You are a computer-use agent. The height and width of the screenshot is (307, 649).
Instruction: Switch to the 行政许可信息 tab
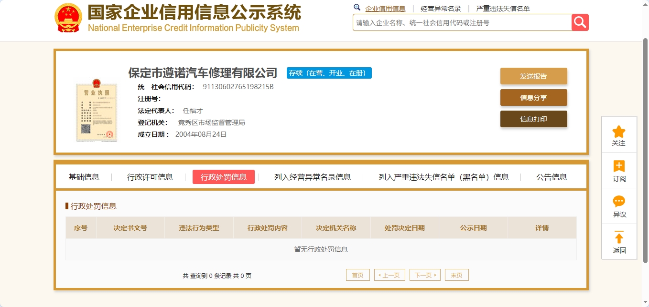tap(150, 177)
